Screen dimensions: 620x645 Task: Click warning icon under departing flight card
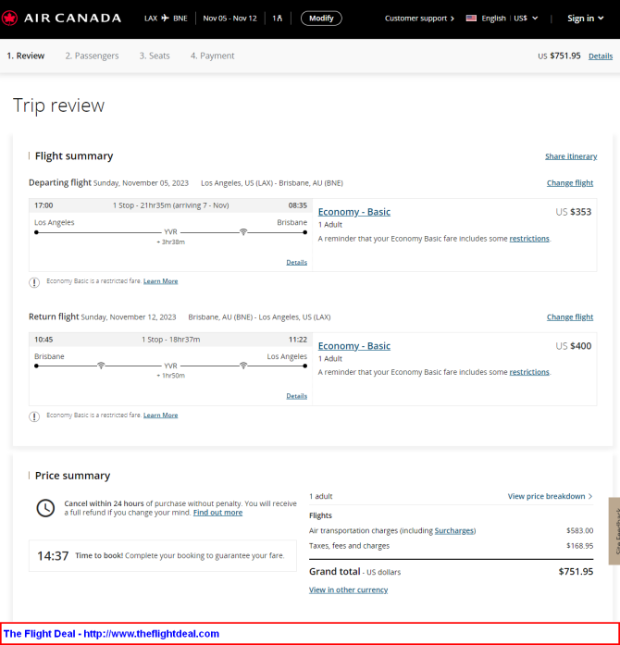34,282
